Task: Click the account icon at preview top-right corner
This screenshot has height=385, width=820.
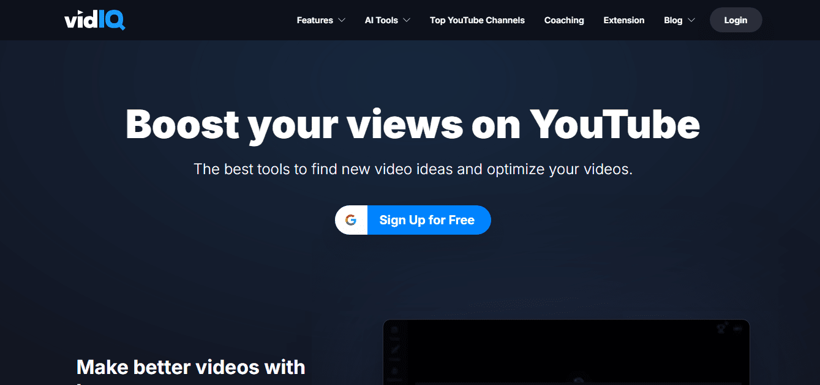Action: 737,328
